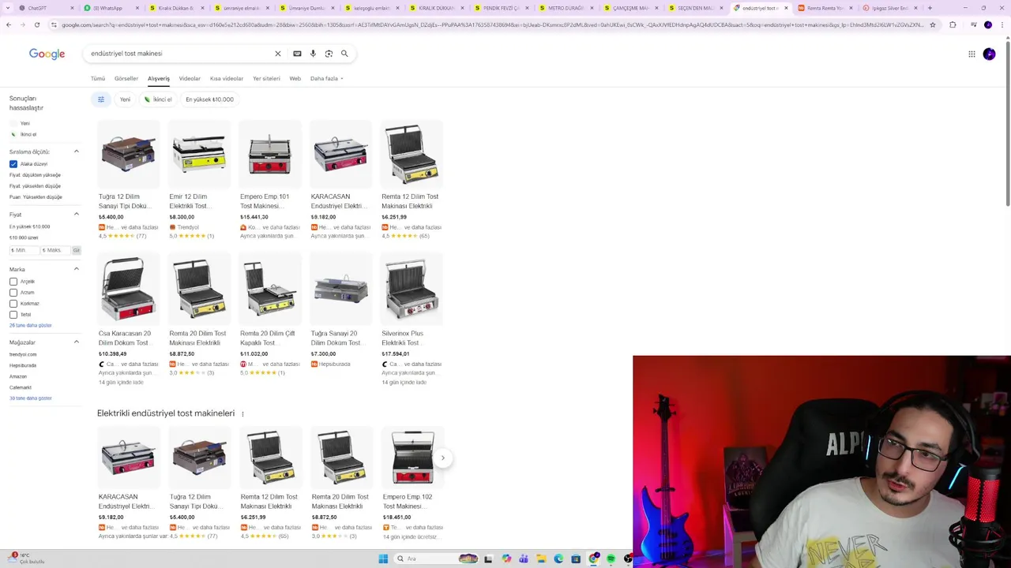
Task: Open the on-screen keyboard icon in search bar
Action: pyautogui.click(x=297, y=54)
